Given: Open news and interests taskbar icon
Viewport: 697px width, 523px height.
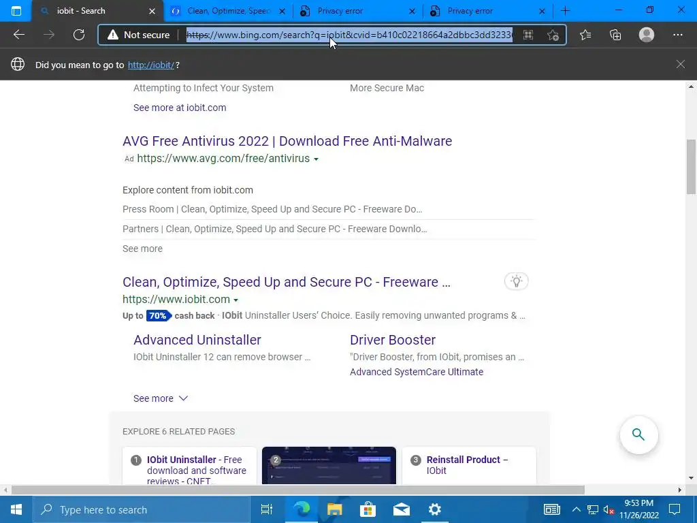Looking at the screenshot, I should point(551,509).
